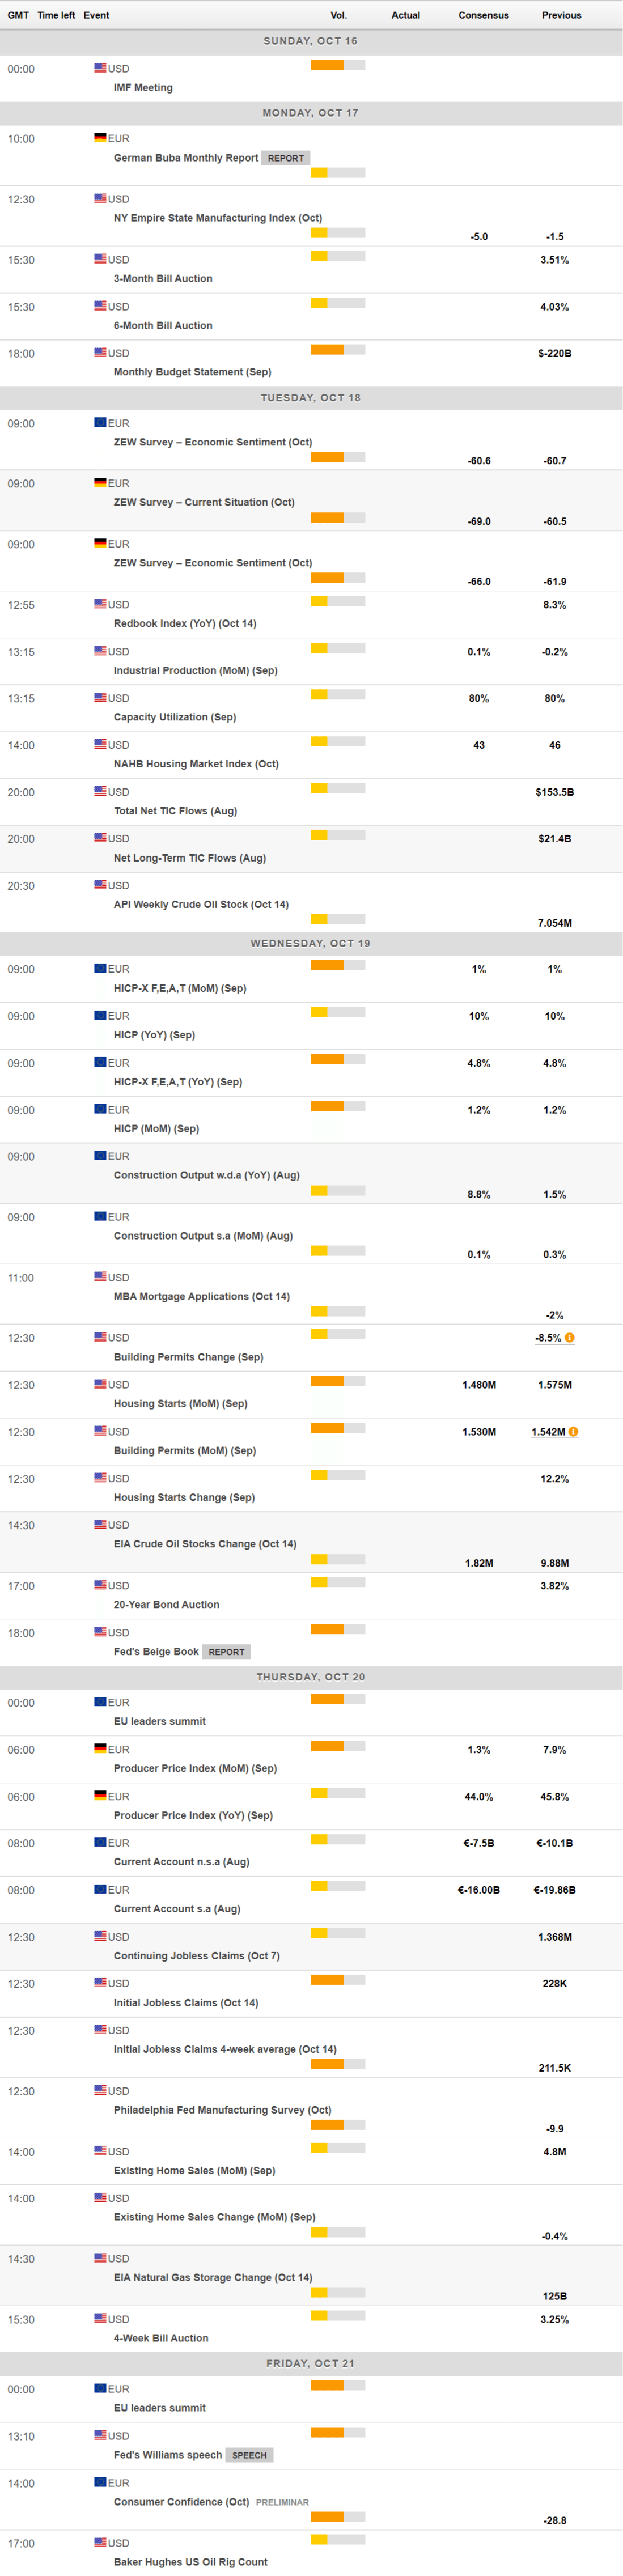Click the EU flag for Consumer Confidence (Oct)
Screen dimensions: 623x2576
(x=100, y=2482)
